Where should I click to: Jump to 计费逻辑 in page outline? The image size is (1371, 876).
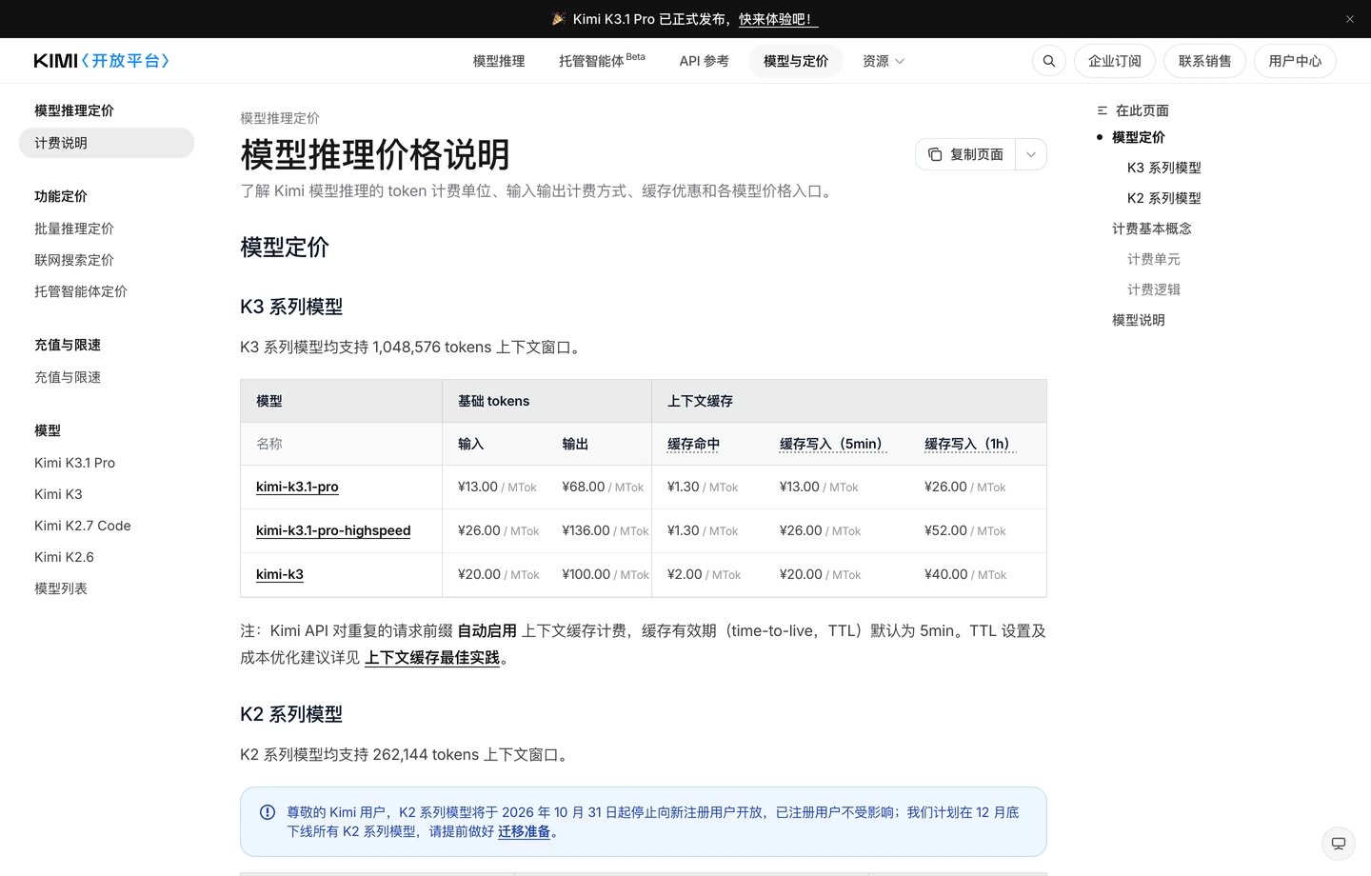coord(1154,289)
